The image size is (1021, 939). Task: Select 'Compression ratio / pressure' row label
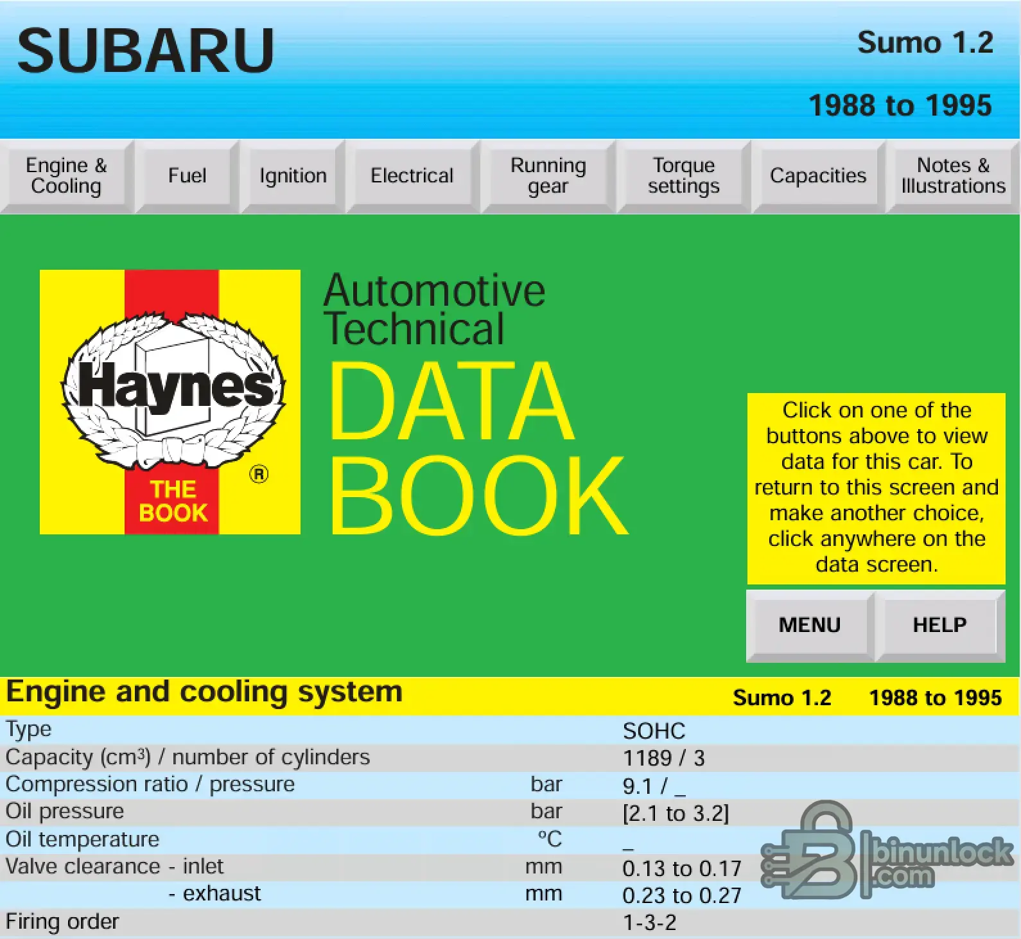click(150, 785)
